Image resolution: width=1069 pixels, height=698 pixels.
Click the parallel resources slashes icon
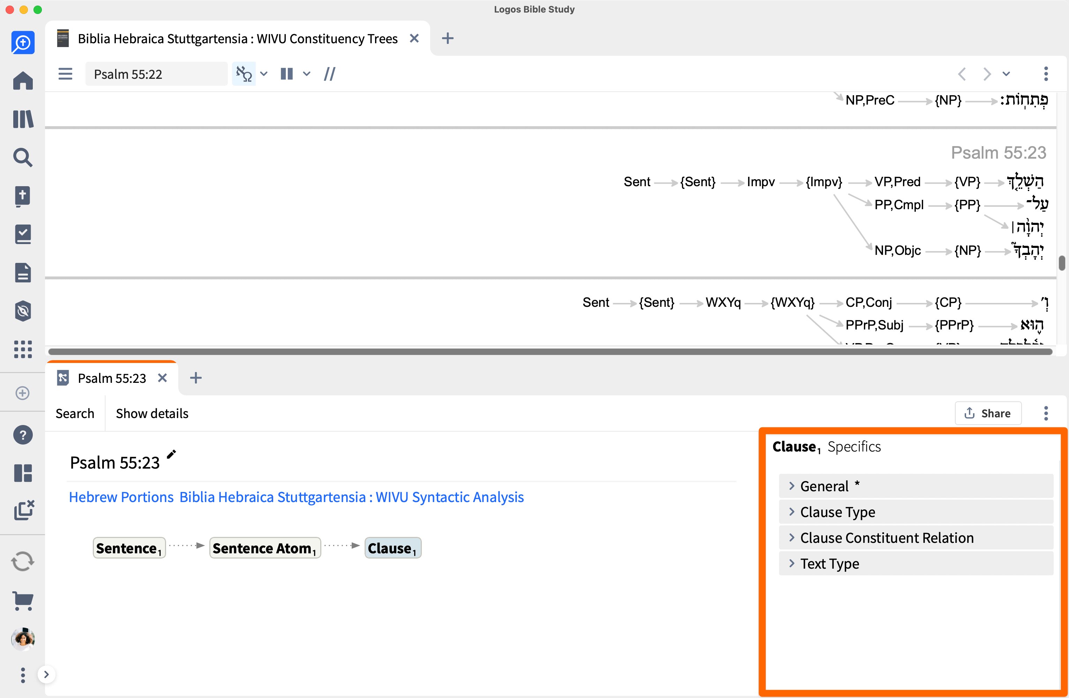pyautogui.click(x=329, y=74)
